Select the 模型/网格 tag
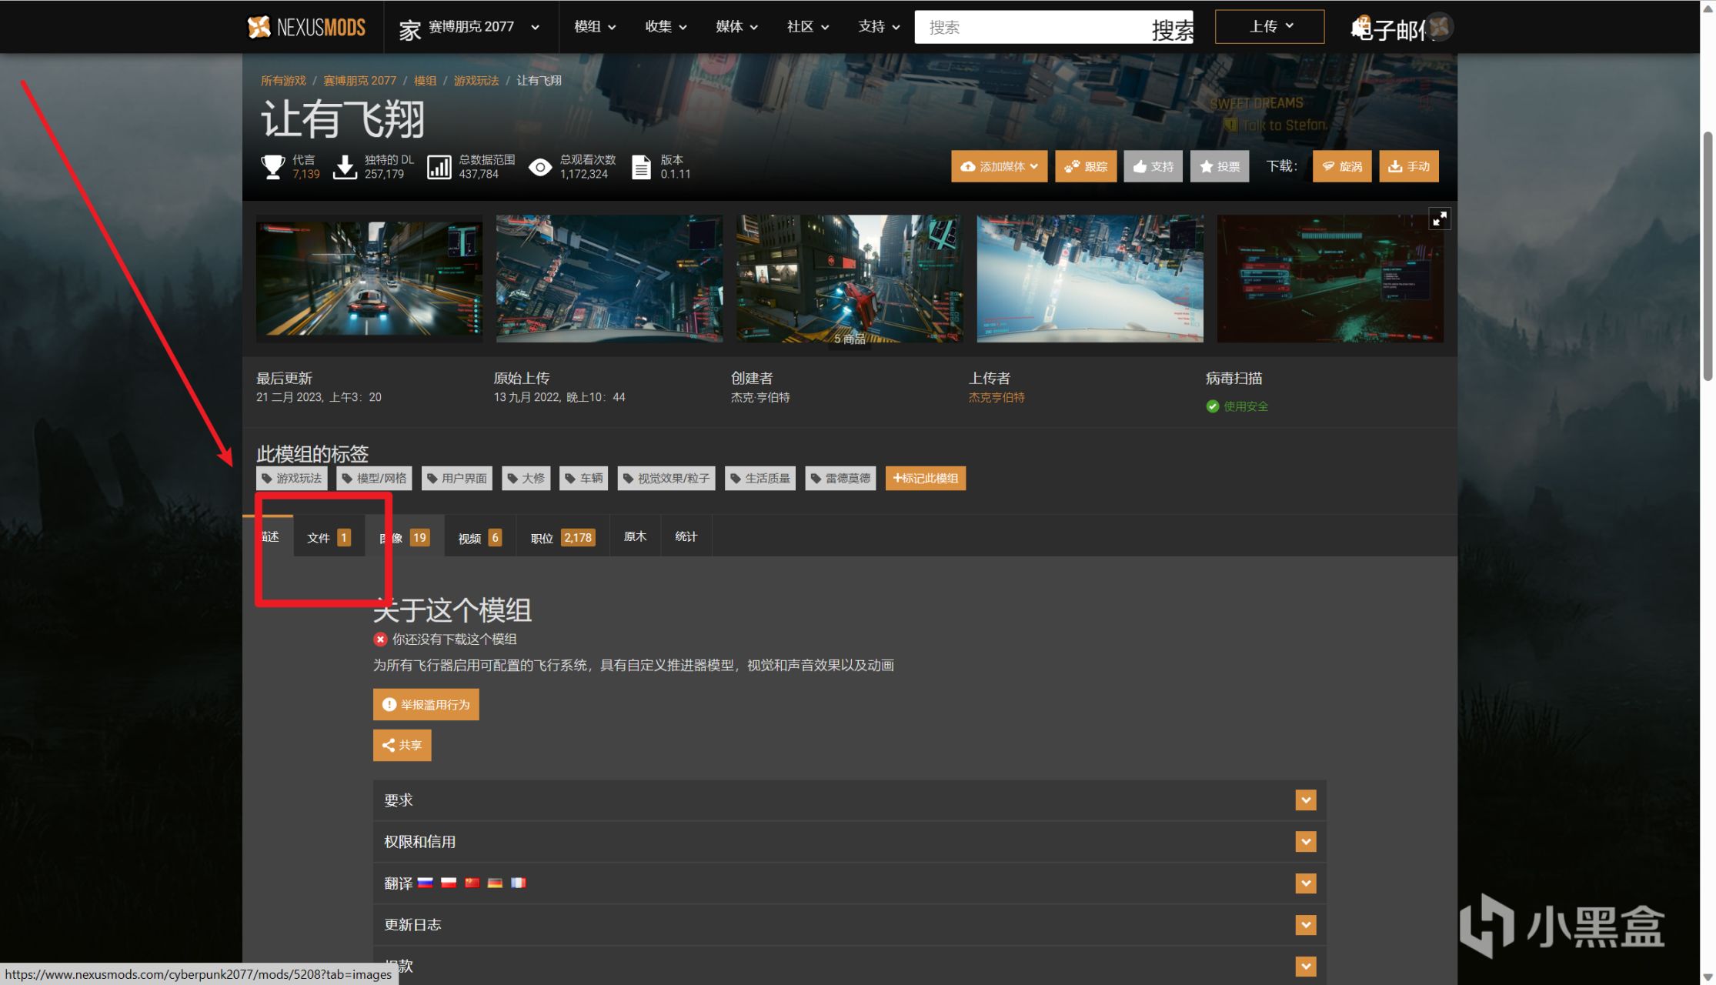The width and height of the screenshot is (1716, 985). pos(374,479)
